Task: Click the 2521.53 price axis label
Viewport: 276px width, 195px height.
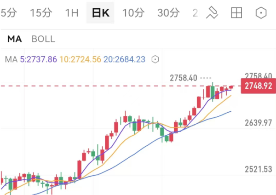Action: [258, 170]
